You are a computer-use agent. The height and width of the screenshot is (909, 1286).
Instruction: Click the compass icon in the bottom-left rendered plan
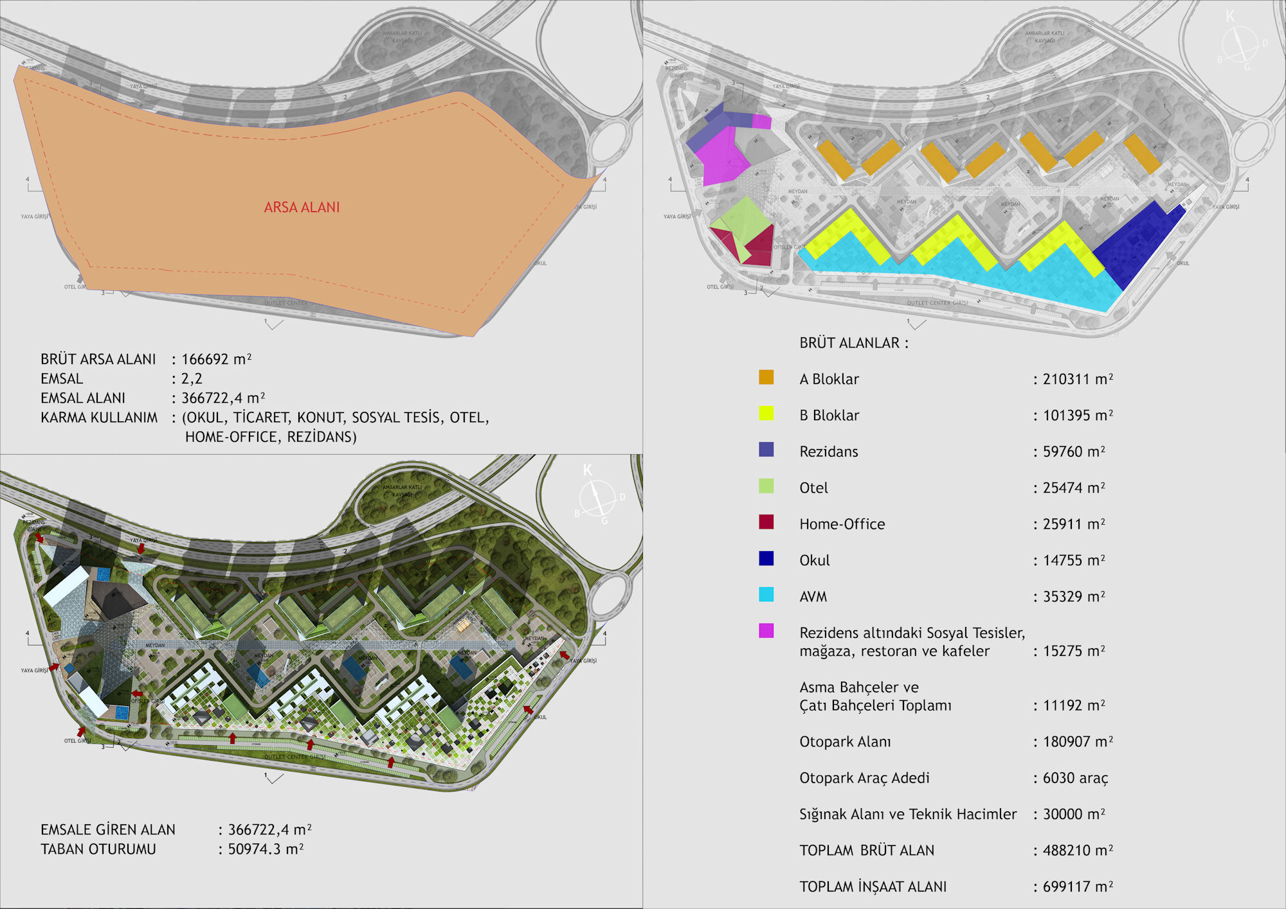pos(597,499)
